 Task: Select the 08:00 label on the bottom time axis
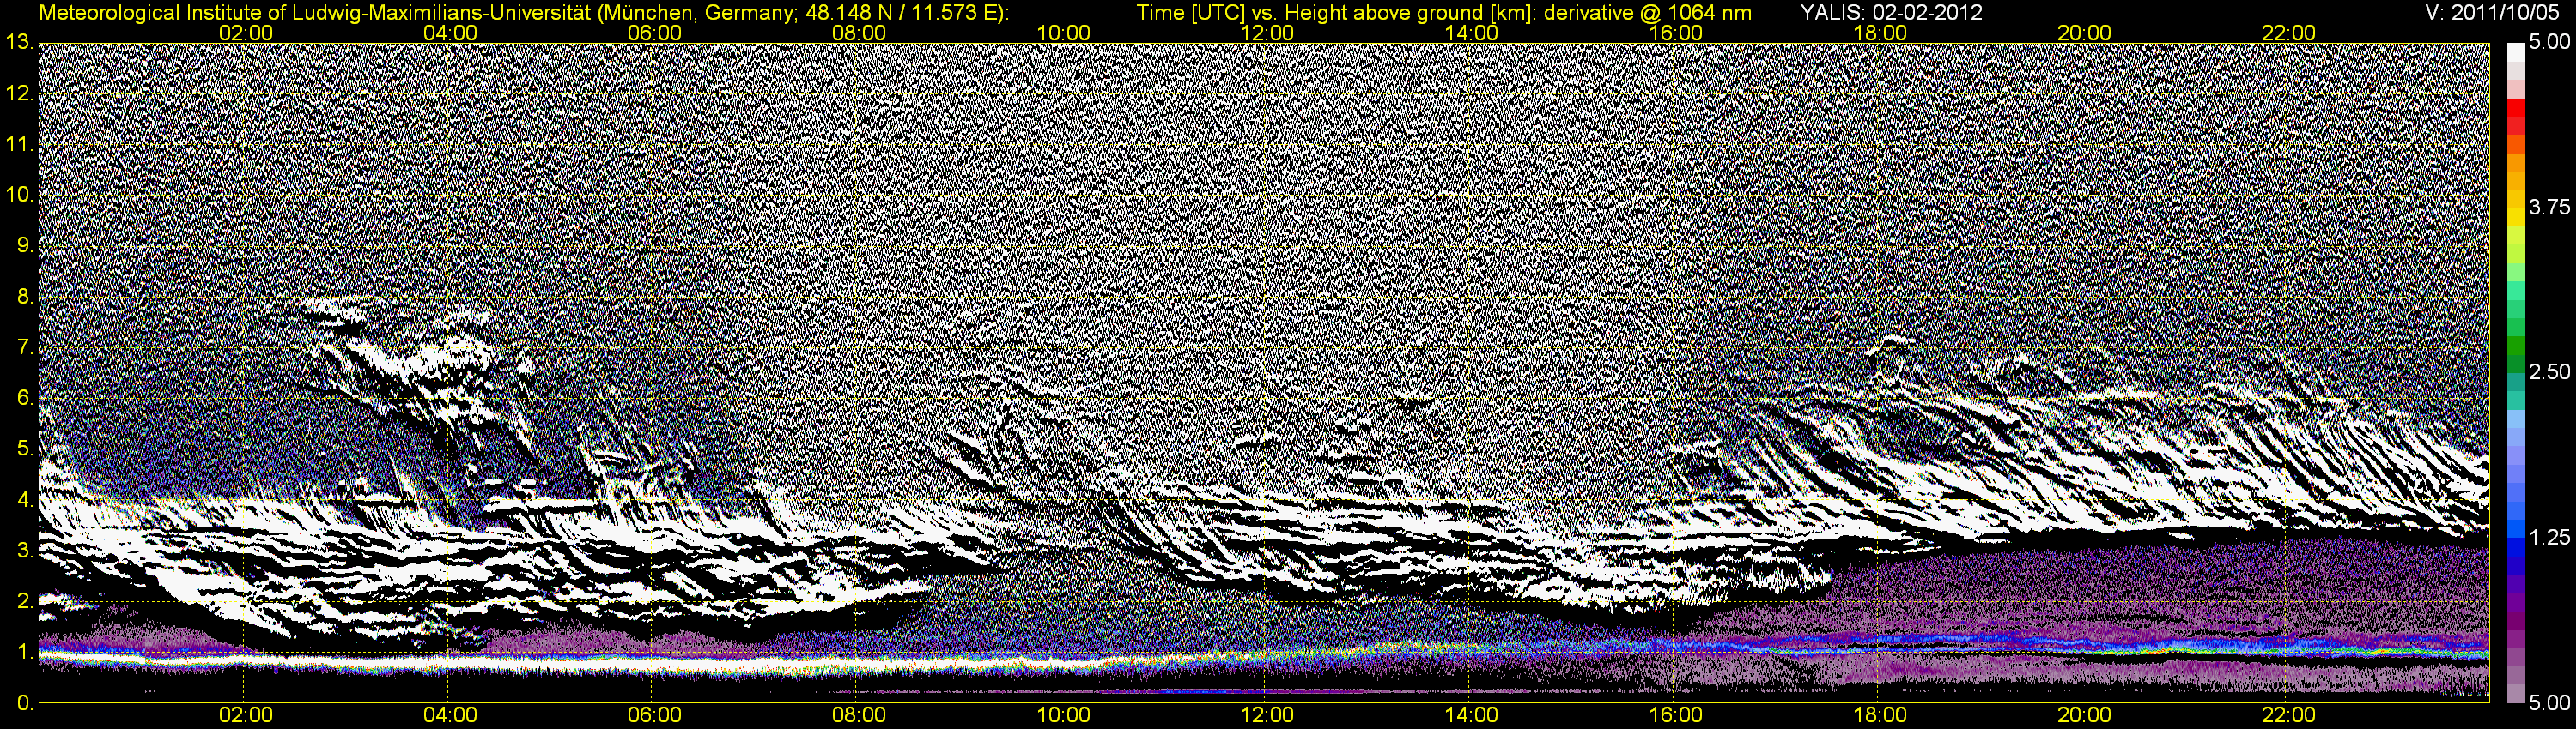point(859,715)
